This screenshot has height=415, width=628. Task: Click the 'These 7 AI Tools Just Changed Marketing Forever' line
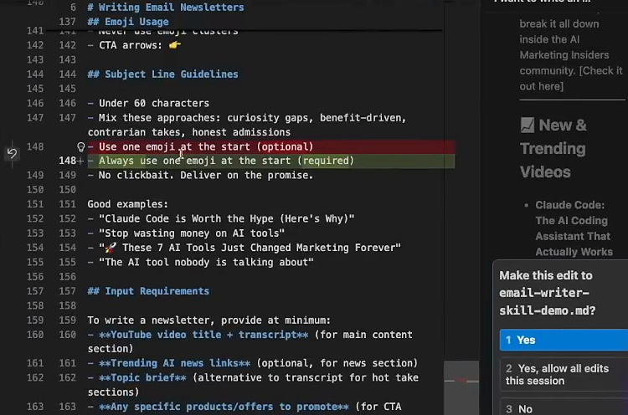point(245,248)
